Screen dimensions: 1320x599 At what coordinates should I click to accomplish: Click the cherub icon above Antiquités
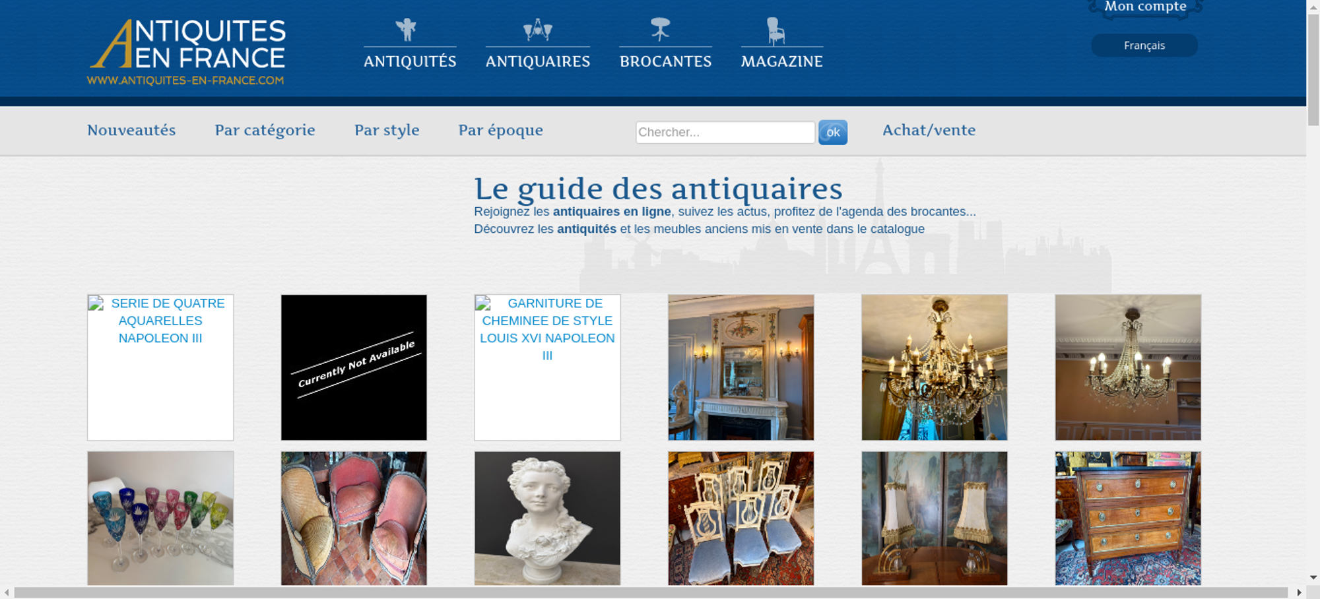click(x=406, y=30)
